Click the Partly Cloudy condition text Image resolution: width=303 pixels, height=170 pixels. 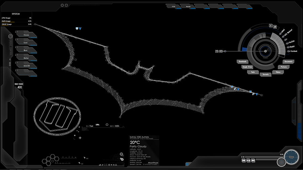[138, 146]
